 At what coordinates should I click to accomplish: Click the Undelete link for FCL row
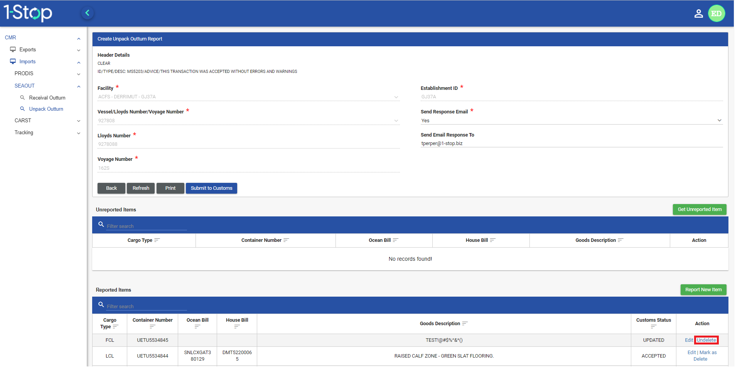coord(706,340)
